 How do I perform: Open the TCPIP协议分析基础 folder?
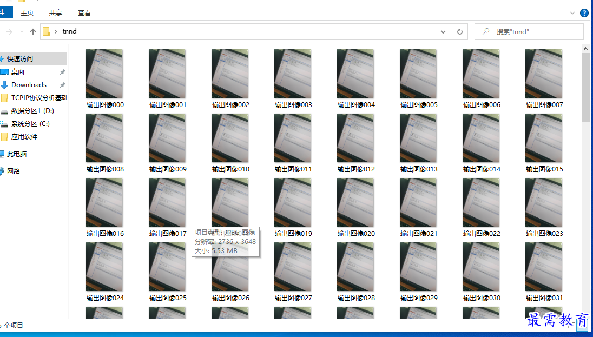(39, 97)
